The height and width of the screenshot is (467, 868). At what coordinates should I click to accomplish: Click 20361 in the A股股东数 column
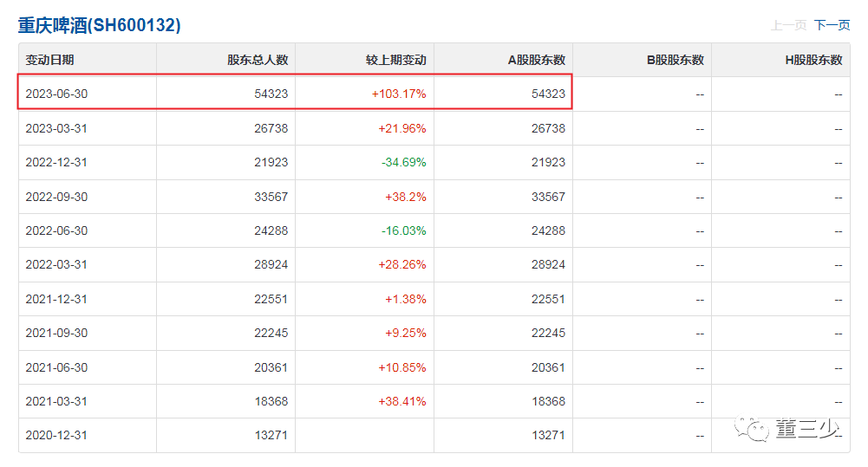click(x=549, y=367)
